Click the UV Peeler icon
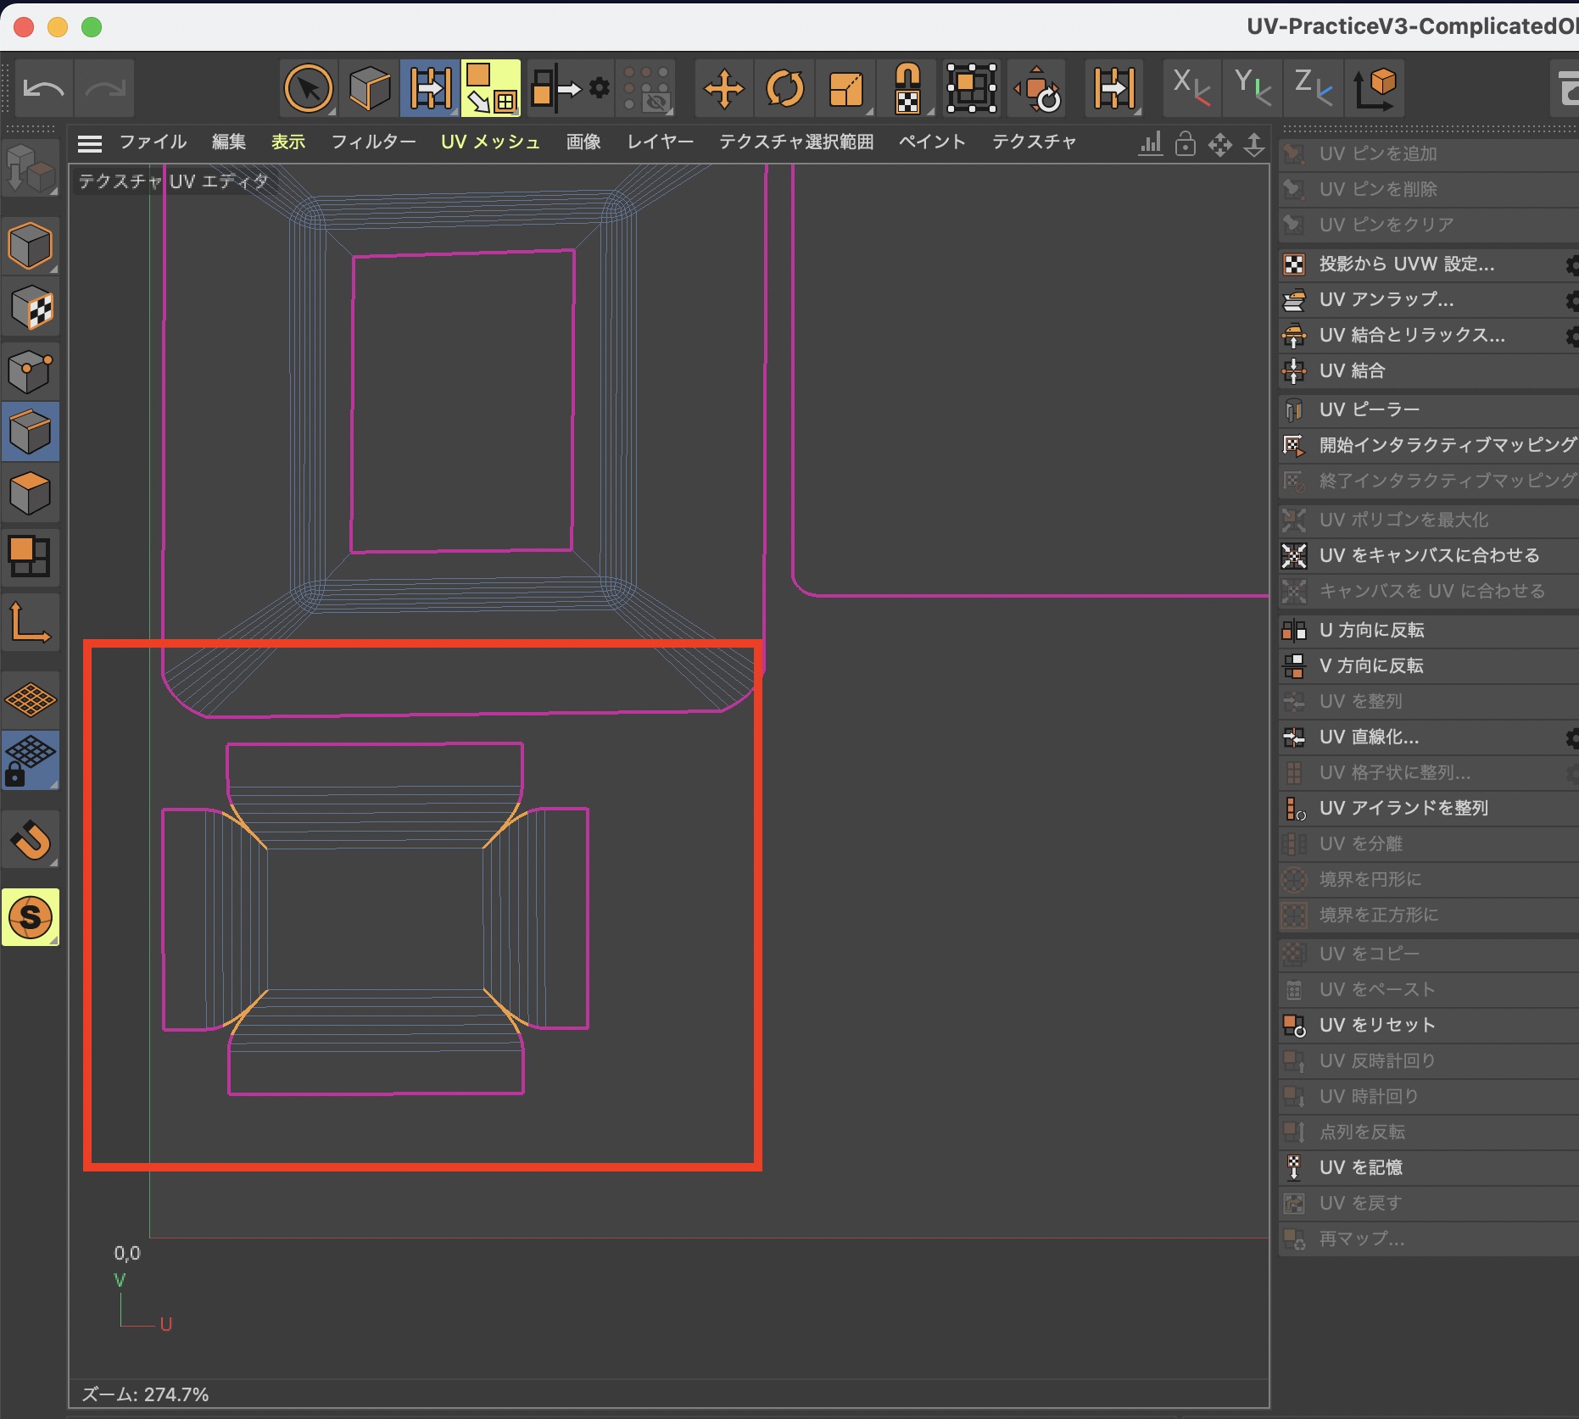Image resolution: width=1579 pixels, height=1419 pixels. click(x=1294, y=410)
